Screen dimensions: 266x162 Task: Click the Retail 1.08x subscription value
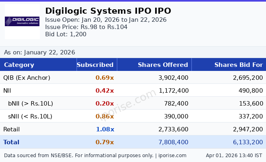coord(105,129)
